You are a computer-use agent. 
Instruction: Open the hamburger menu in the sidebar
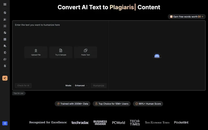click(5, 4)
